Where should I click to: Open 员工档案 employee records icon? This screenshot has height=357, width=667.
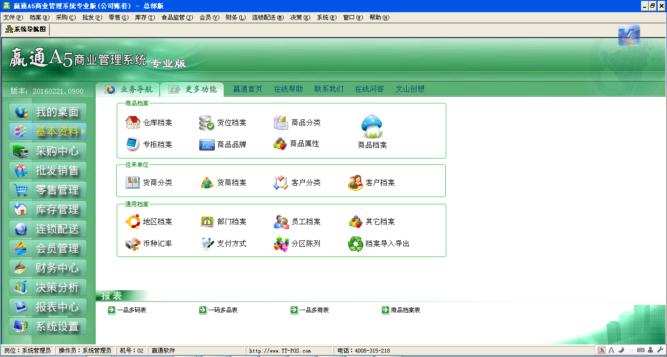click(281, 221)
